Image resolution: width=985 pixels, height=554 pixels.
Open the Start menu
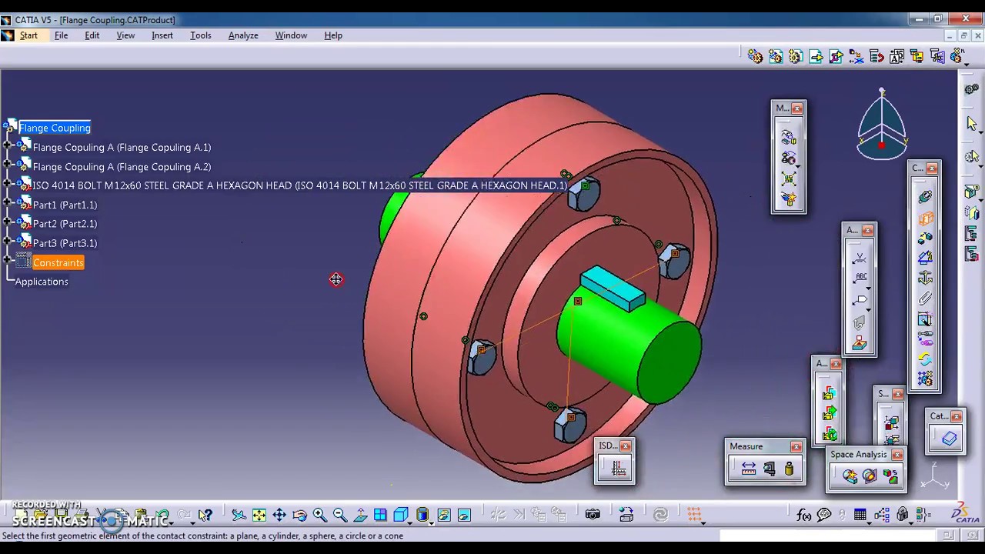28,35
